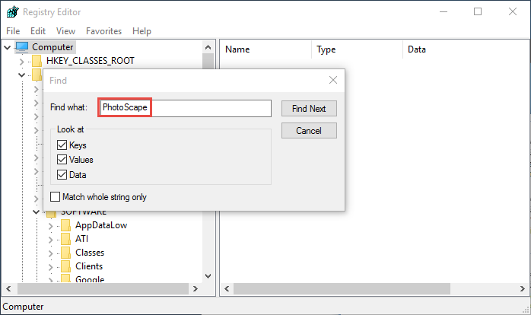531x315 pixels.
Task: Toggle the Data checkbox
Action: [62, 175]
